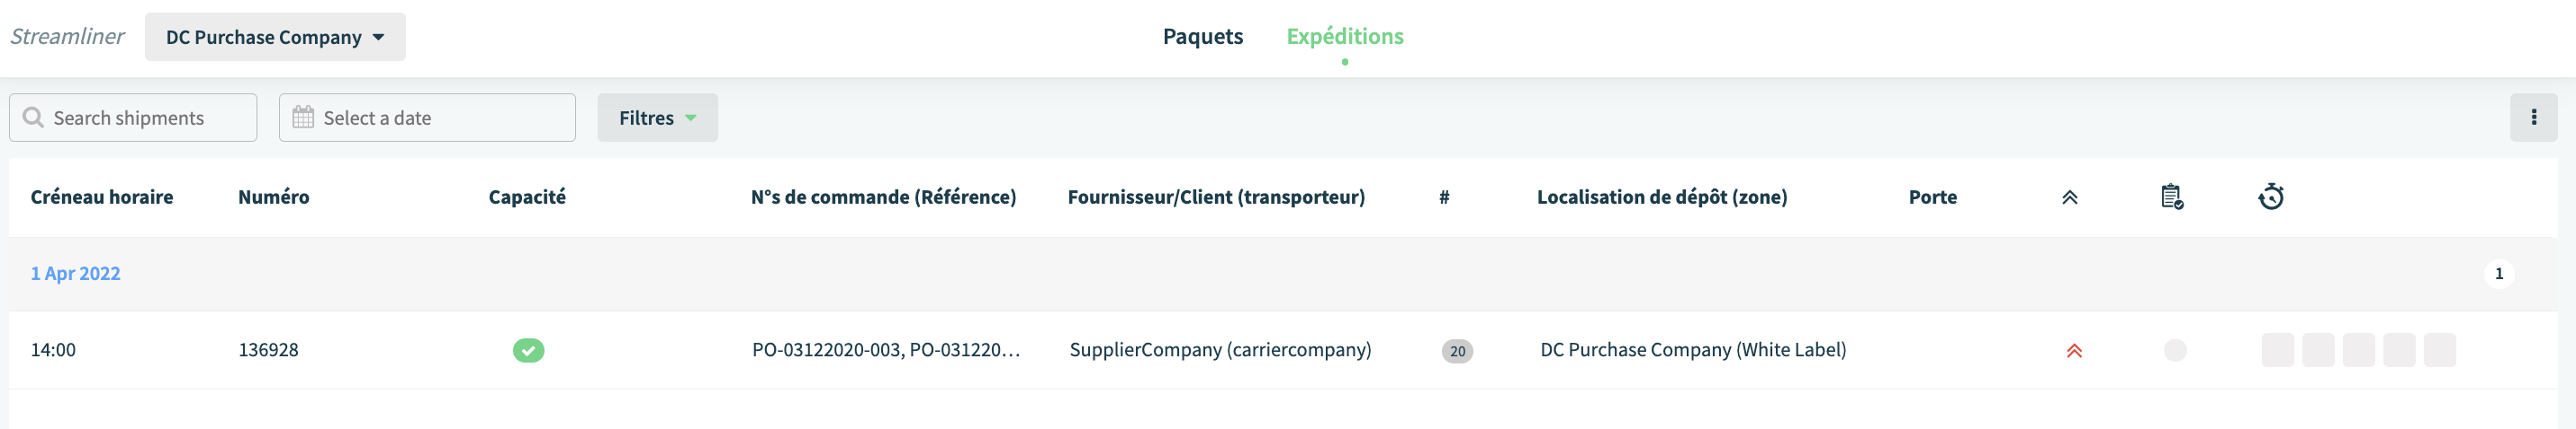The width and height of the screenshot is (2576, 429).
Task: Open the Select a date picker
Action: 427,118
